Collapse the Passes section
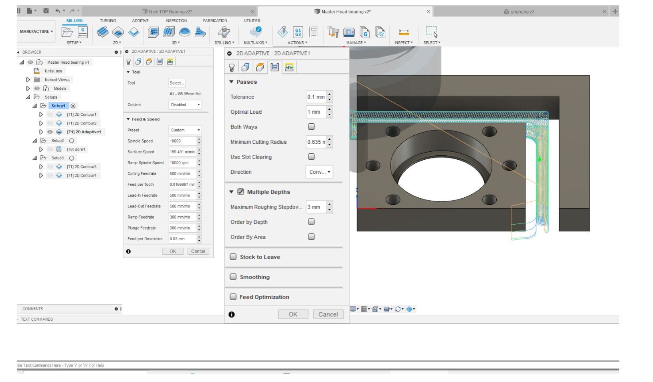653x382 pixels. (x=231, y=82)
